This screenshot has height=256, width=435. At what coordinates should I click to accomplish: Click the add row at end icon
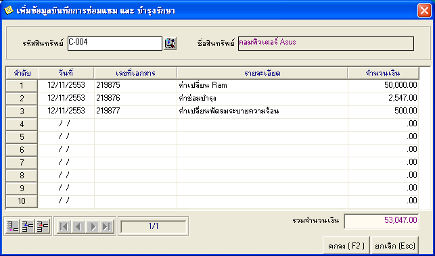13,226
